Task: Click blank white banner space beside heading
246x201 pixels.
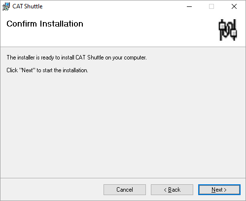Action: [148, 29]
